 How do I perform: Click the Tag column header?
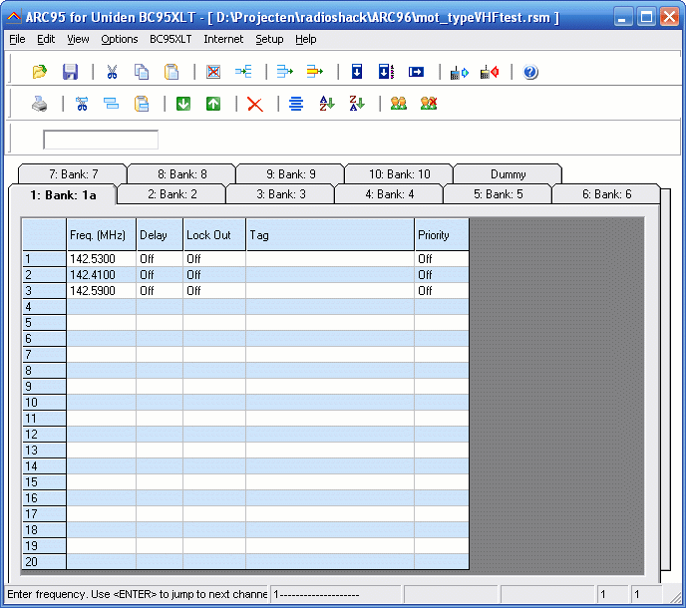coord(330,235)
